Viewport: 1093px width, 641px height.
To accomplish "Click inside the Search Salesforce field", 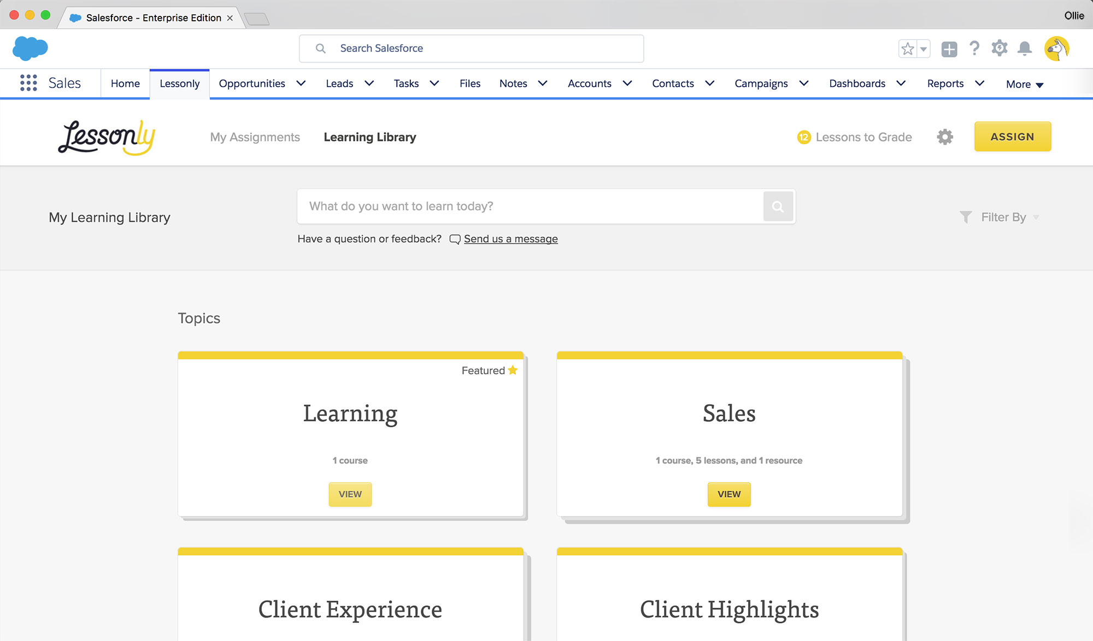I will (x=471, y=48).
